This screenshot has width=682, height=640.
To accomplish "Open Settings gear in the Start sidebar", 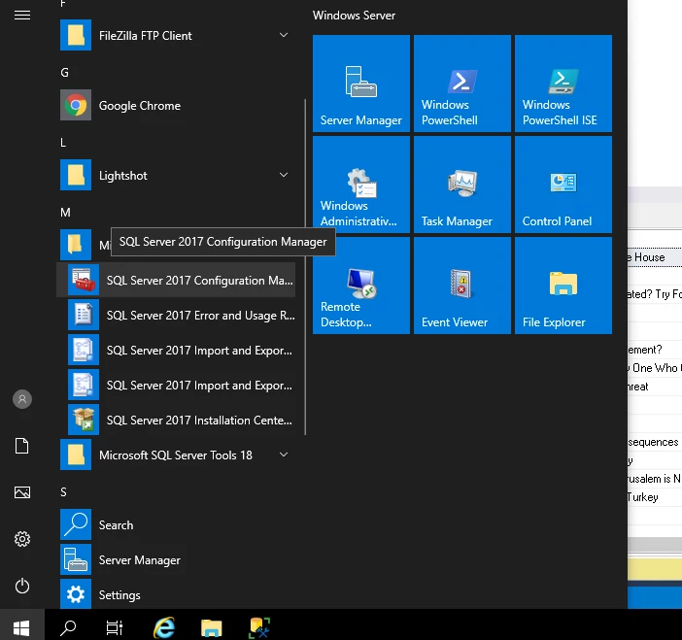I will coord(22,539).
